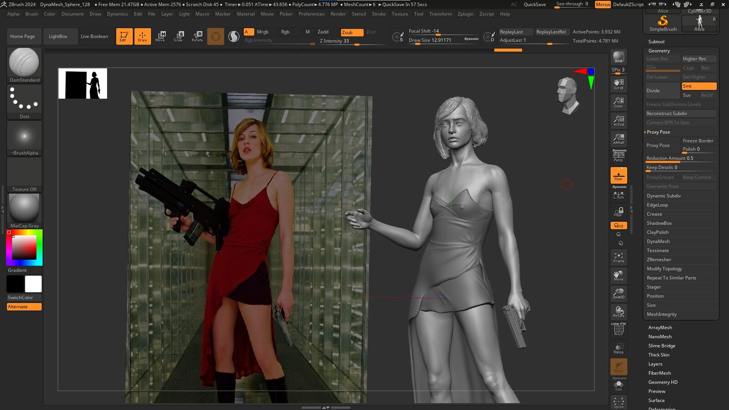The height and width of the screenshot is (410, 729).
Task: Click the BPR render icon
Action: [x=619, y=57]
